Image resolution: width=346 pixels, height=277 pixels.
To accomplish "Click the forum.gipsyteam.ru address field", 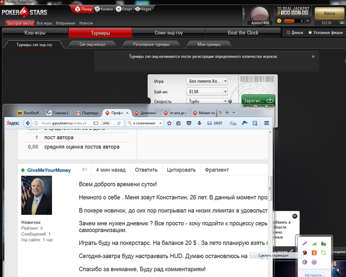I will pos(64,123).
